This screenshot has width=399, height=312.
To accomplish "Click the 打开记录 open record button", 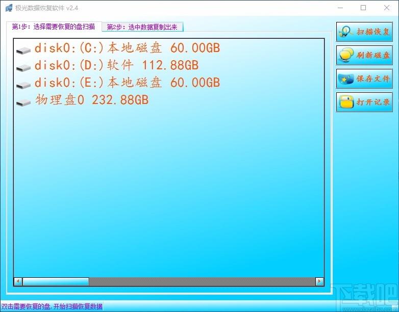I will pyautogui.click(x=364, y=102).
